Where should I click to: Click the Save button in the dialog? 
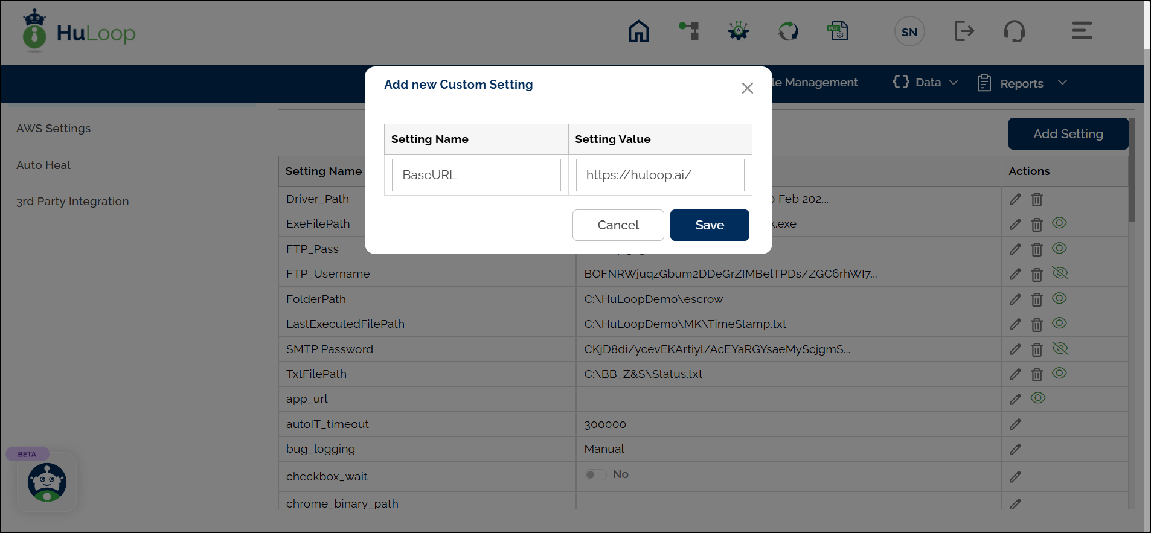tap(710, 225)
